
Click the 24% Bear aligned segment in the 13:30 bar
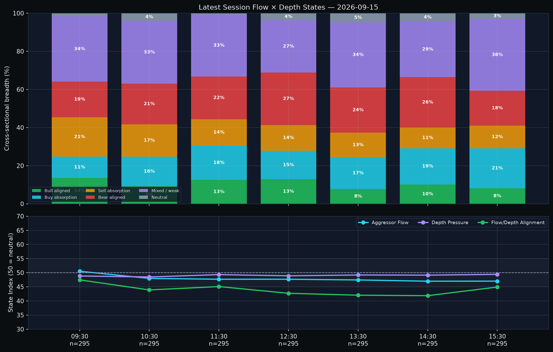pos(358,110)
